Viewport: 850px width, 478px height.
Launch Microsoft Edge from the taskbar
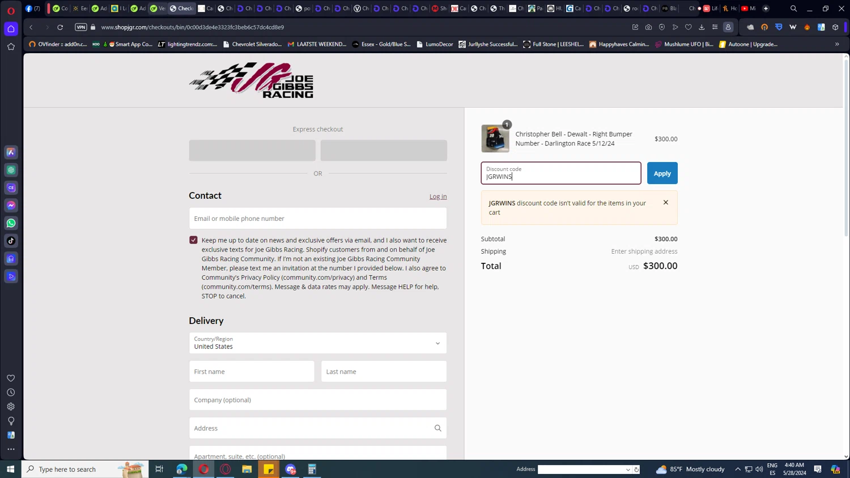tap(181, 469)
